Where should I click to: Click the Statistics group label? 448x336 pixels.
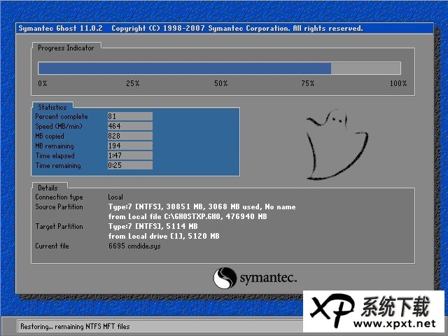point(52,107)
